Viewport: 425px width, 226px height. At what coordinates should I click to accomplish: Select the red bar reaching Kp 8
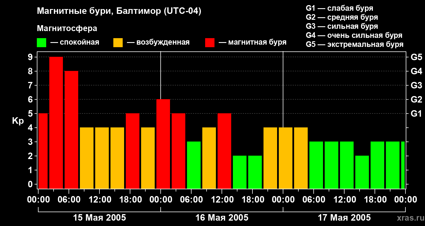coord(71,130)
